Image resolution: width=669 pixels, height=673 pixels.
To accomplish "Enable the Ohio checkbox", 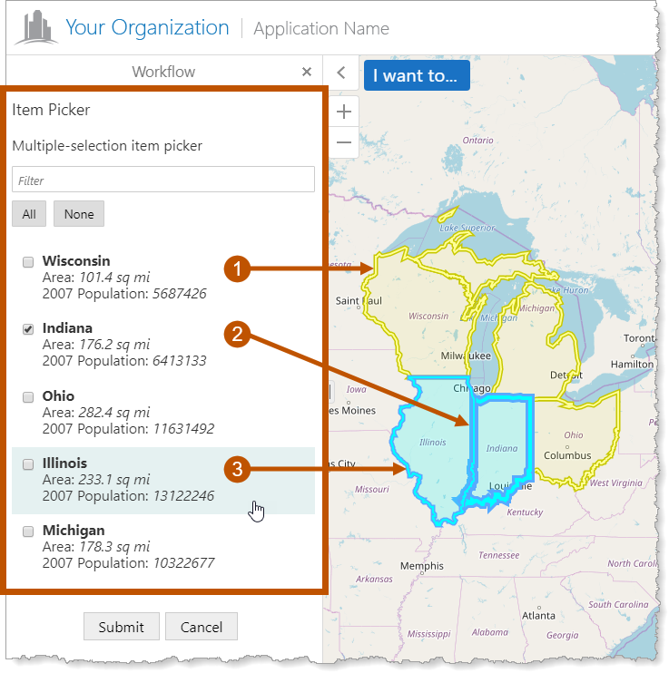I will [x=28, y=397].
